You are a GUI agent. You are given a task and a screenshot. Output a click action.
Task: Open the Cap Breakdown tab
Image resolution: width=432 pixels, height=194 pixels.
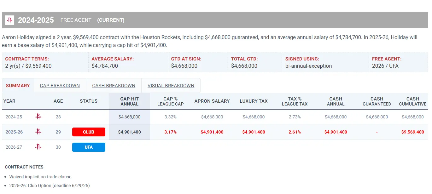click(60, 86)
